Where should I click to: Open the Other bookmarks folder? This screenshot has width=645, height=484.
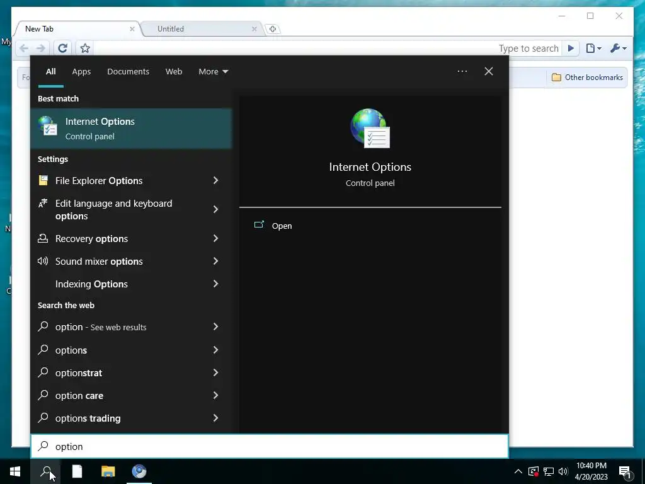[x=587, y=78]
